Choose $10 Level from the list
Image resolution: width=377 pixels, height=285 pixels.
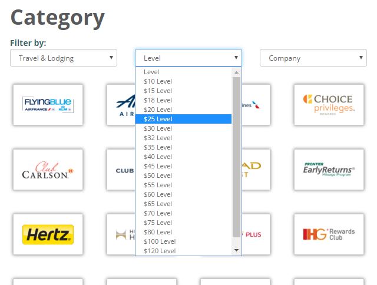pyautogui.click(x=183, y=81)
